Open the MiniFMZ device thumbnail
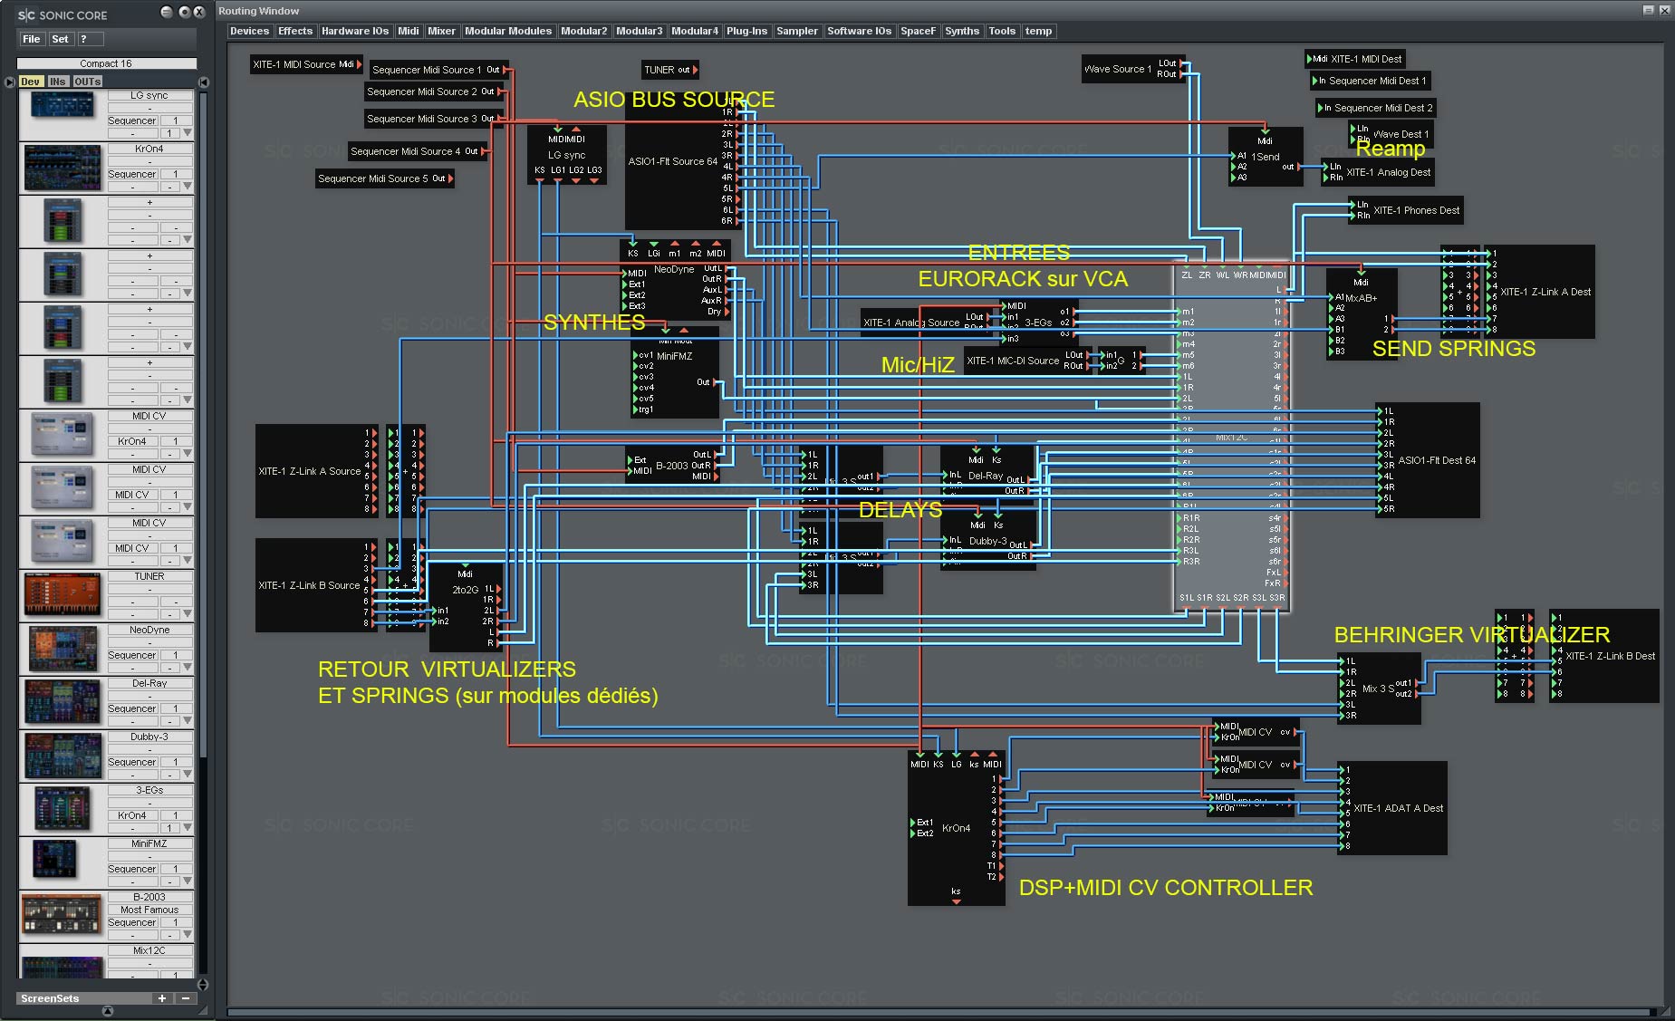1675x1021 pixels. tap(55, 860)
